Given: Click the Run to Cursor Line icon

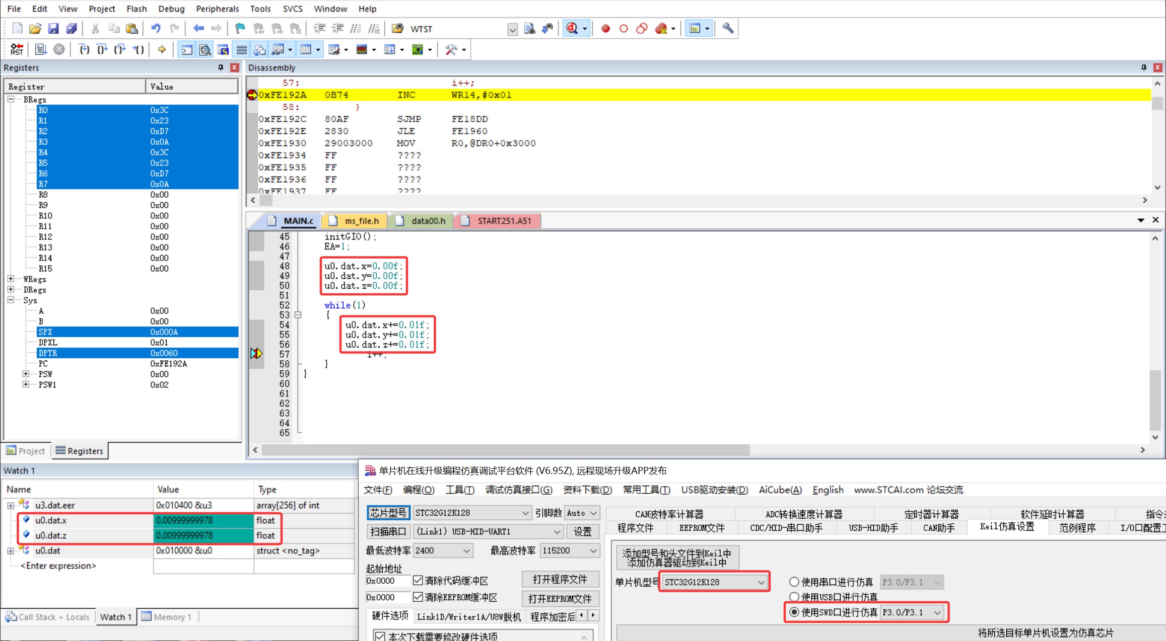Looking at the screenshot, I should (x=139, y=49).
